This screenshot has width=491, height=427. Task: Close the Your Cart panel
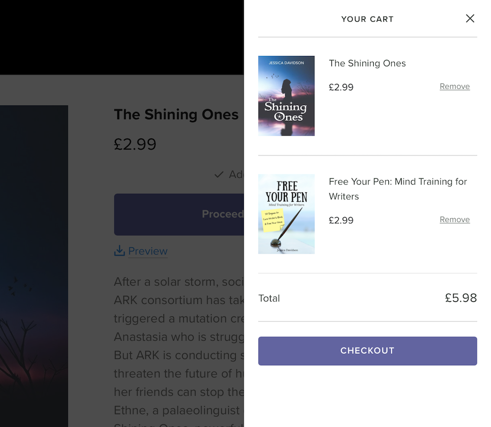tap(470, 18)
